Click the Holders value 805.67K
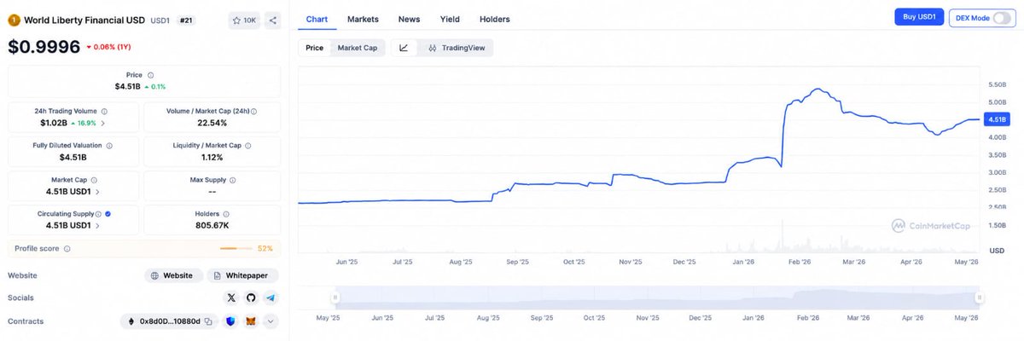Screen dimensions: 1024x341 (x=212, y=226)
